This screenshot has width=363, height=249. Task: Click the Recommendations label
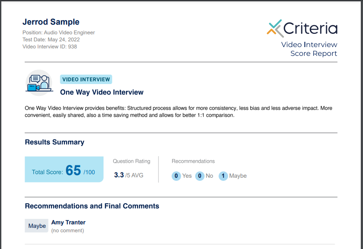(x=193, y=161)
